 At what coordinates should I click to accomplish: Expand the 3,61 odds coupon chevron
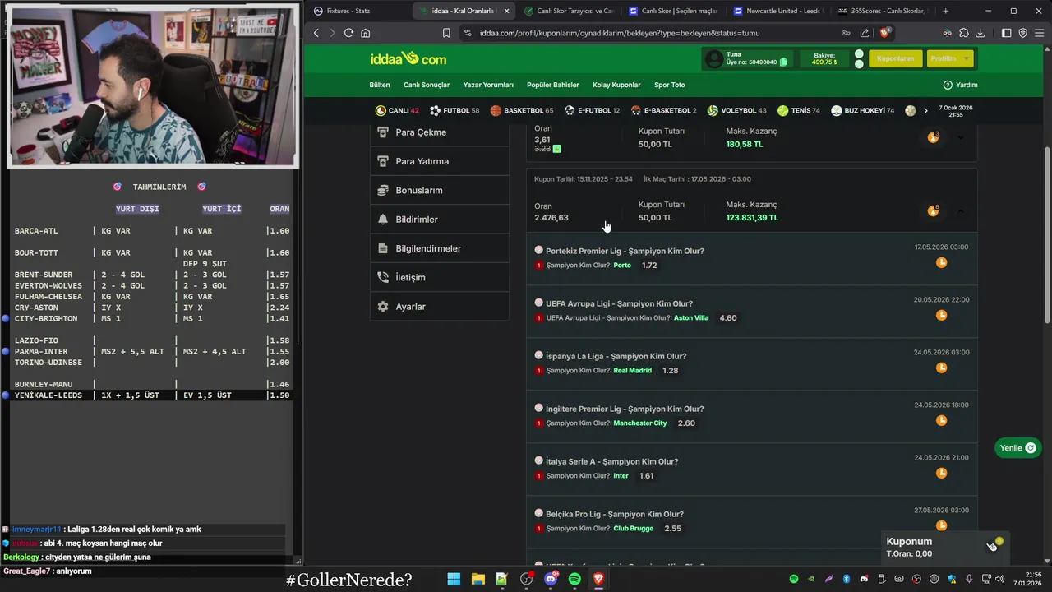click(x=960, y=137)
